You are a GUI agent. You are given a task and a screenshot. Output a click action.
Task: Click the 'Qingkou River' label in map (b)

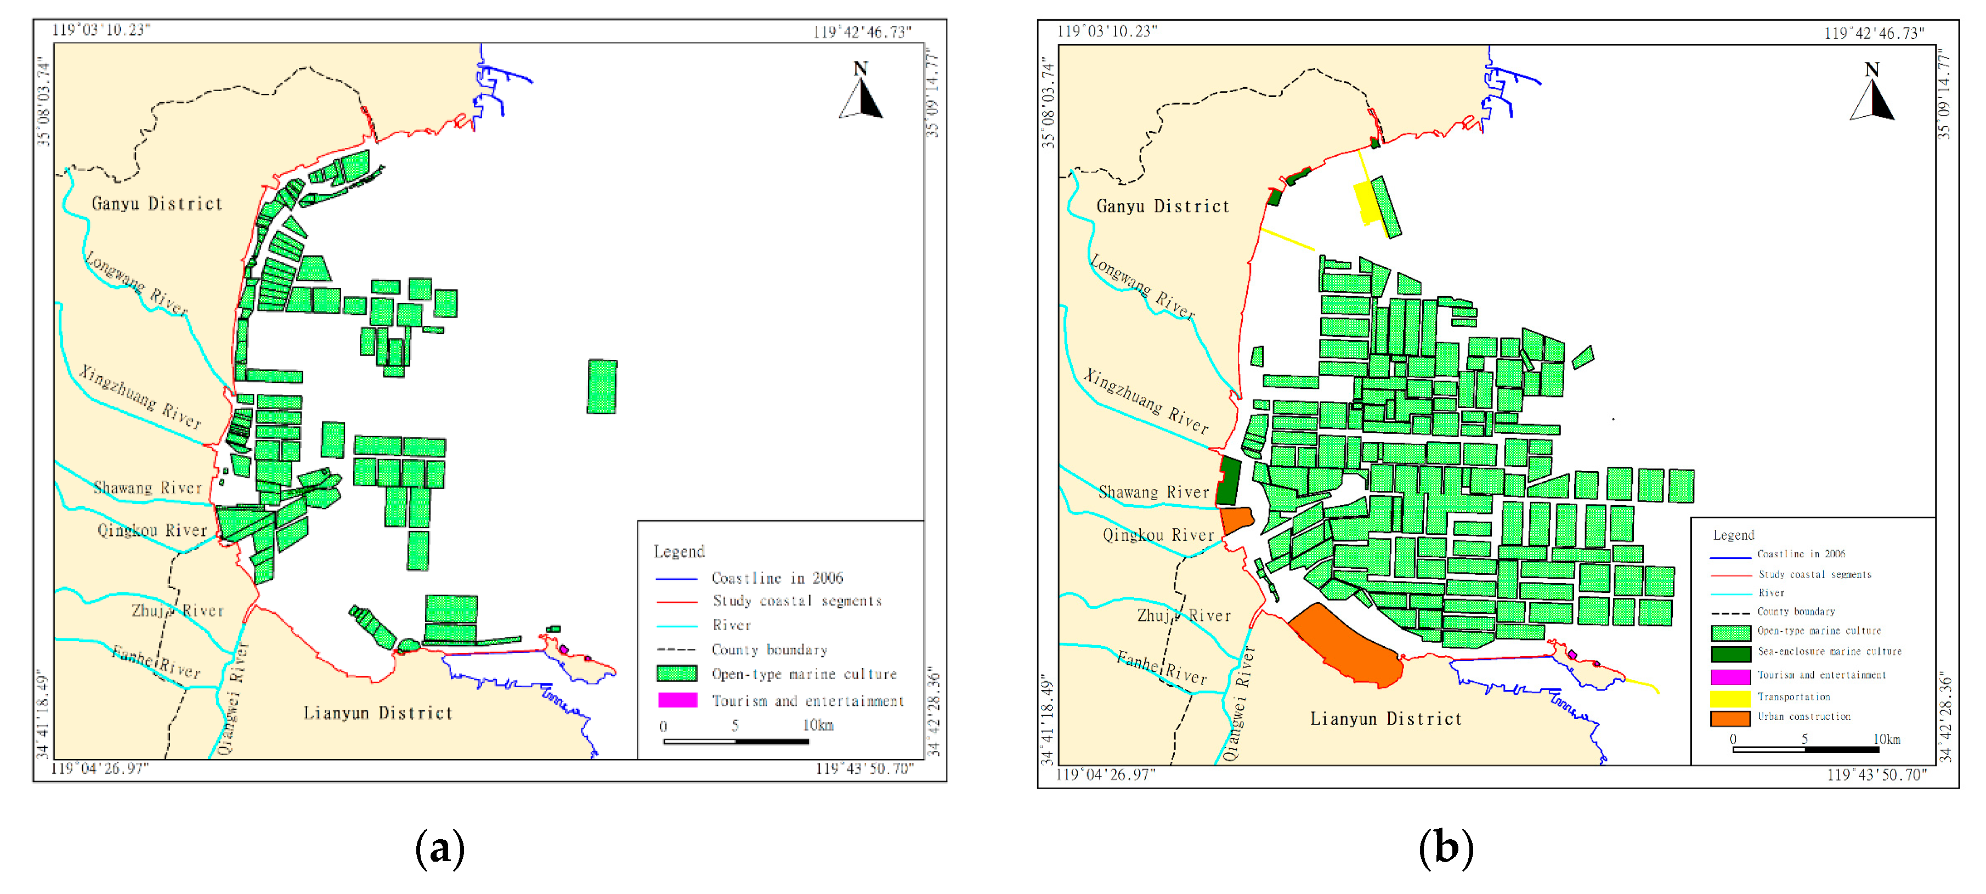pyautogui.click(x=1158, y=535)
